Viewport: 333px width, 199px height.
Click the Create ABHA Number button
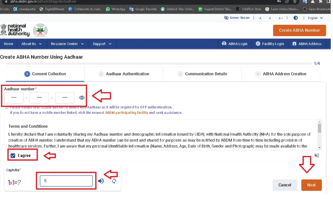pos(300,30)
